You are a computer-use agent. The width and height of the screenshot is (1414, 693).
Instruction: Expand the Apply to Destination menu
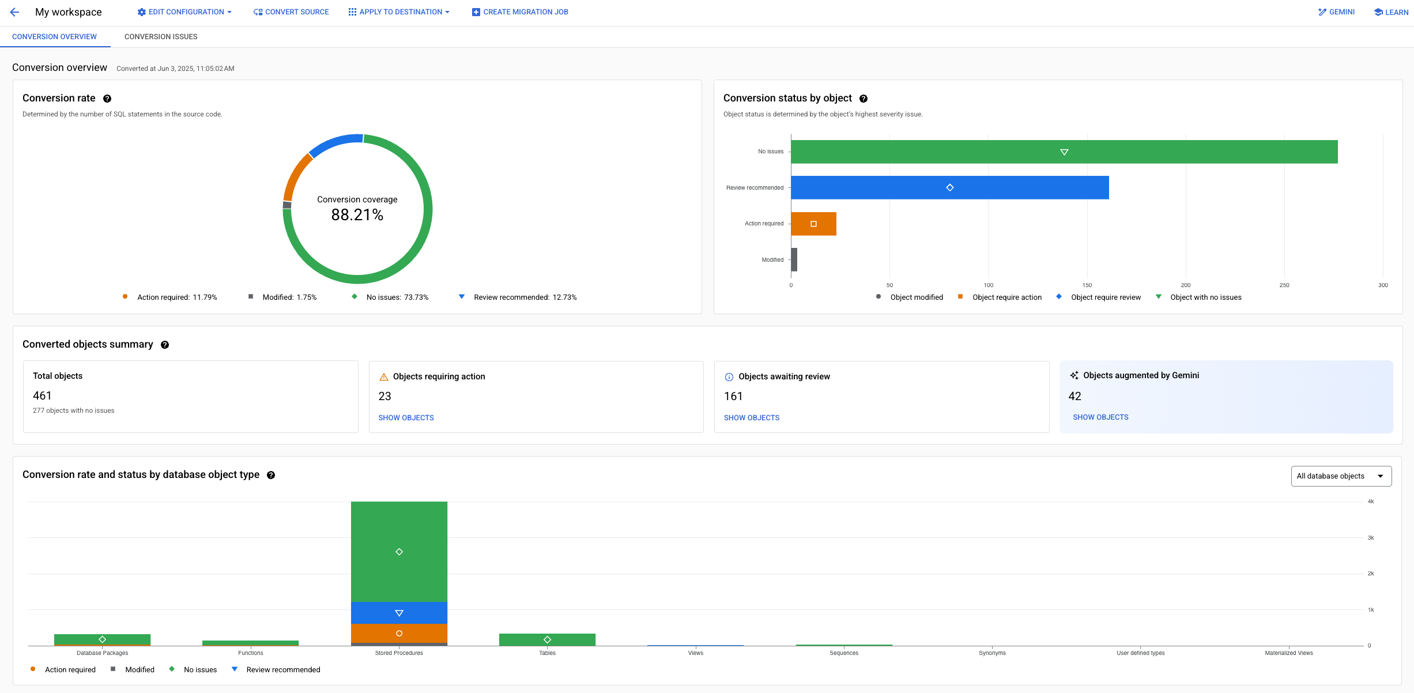(x=398, y=12)
